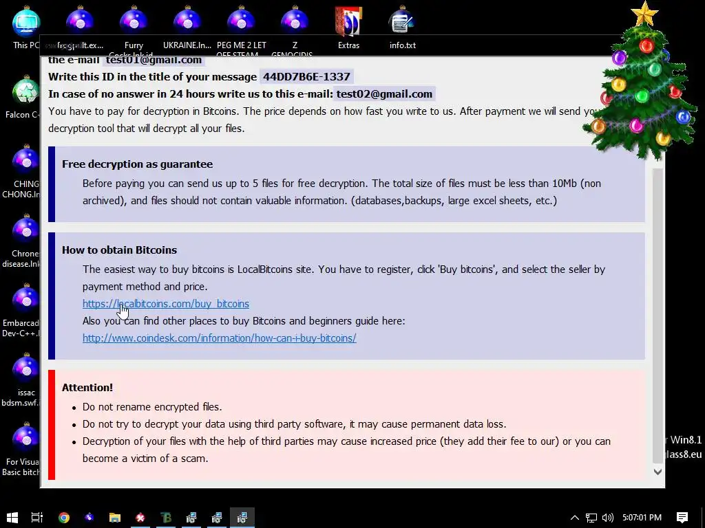Switch to the active highlighted taskbar window
The image size is (705, 528).
click(x=242, y=518)
